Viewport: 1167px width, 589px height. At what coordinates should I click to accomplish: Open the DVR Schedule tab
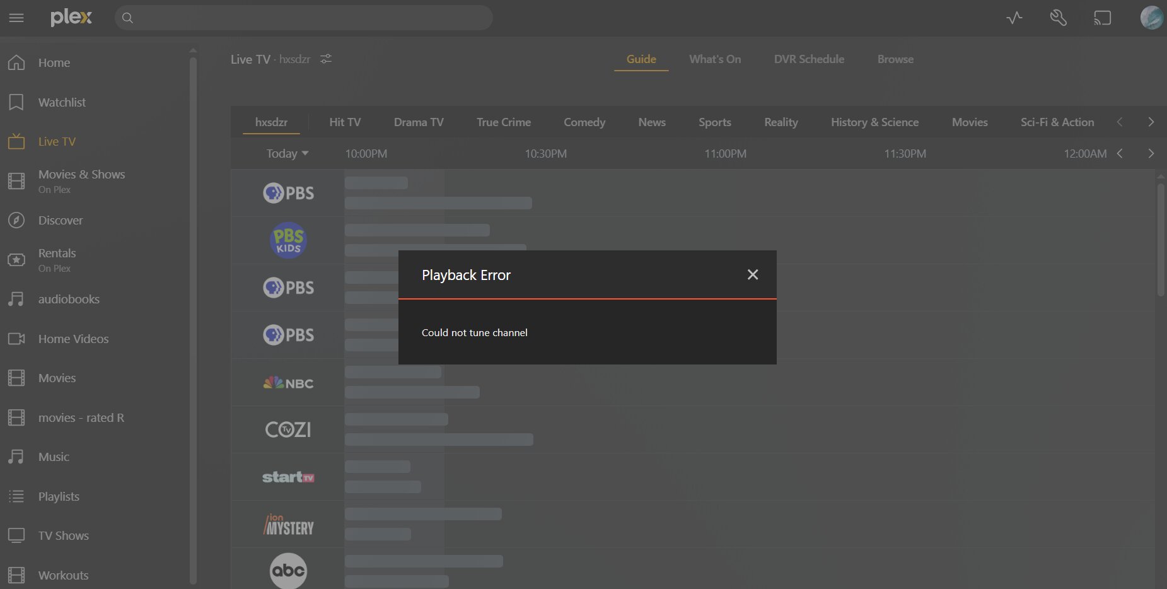809,59
